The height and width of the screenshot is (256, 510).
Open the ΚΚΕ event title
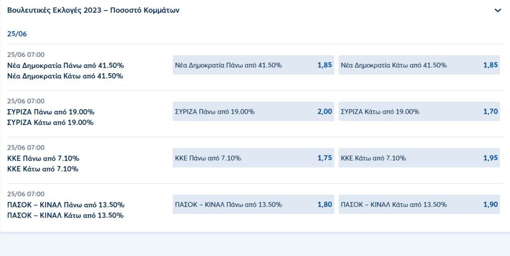[x=43, y=164]
